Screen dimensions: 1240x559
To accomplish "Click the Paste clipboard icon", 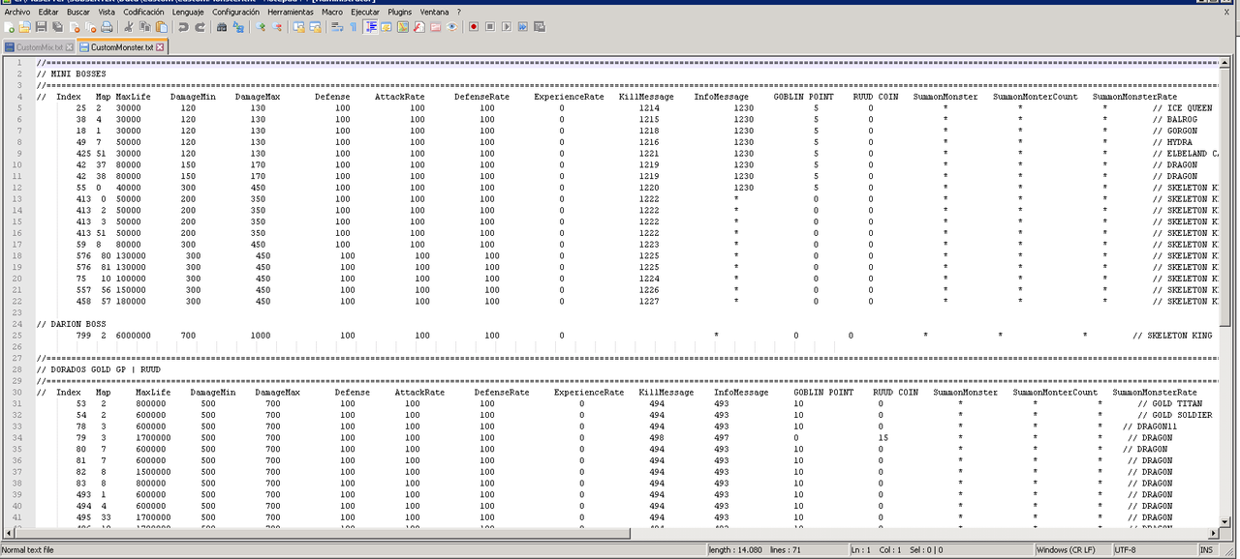I will [162, 27].
